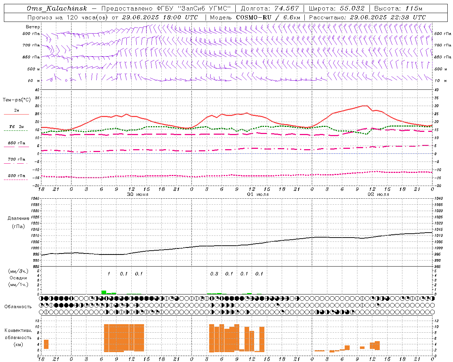Click the Ветер panel label
Screen dimensions: 453x362
[x=33, y=27]
